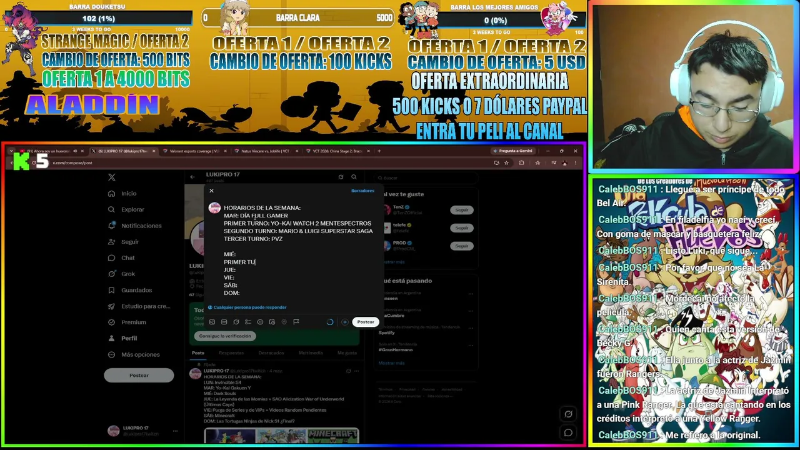Tag a location on the post

click(x=284, y=322)
